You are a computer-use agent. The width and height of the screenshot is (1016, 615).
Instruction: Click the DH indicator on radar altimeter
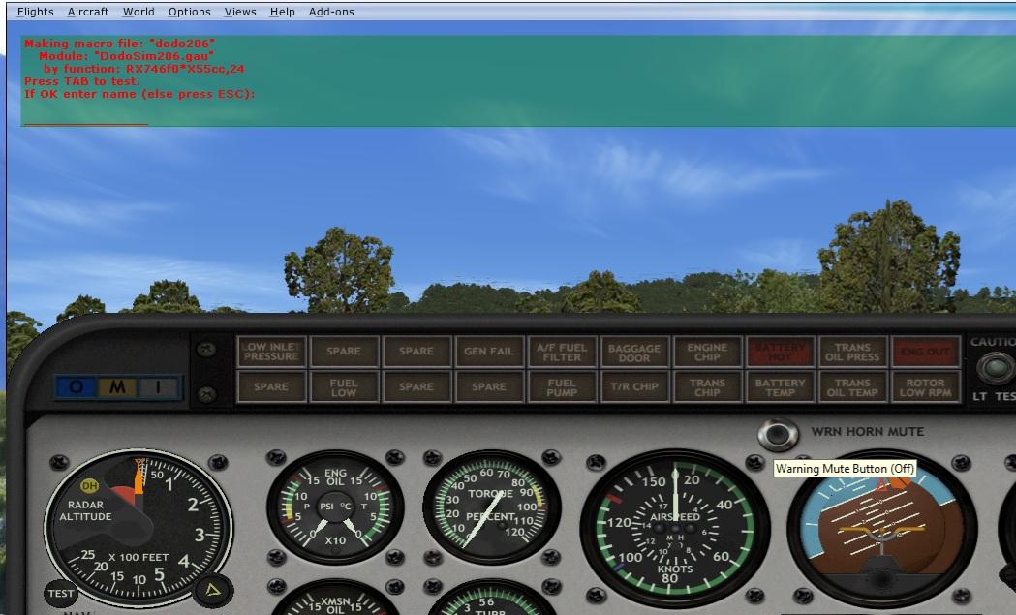pos(89,485)
